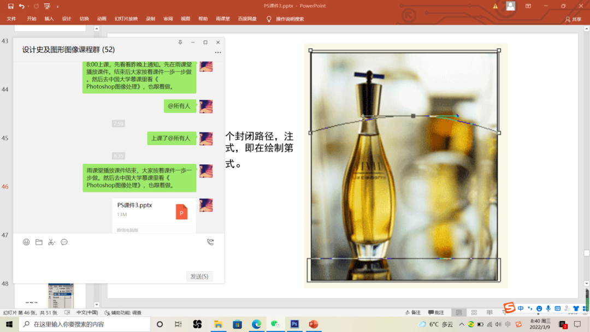This screenshot has height=332, width=590.
Task: Switch to Slide Sorter view
Action: (x=474, y=312)
